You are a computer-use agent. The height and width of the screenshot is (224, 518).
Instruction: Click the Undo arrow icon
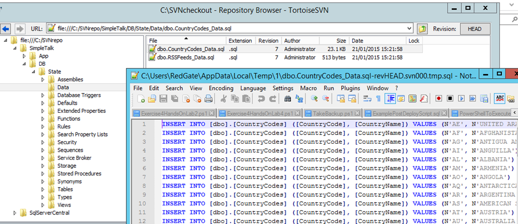pyautogui.click(x=261, y=99)
